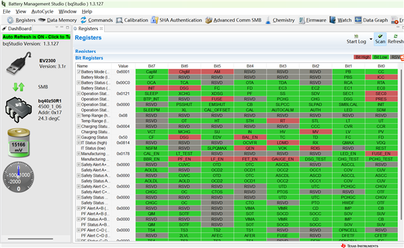Click the current gauge dial
Viewport: 404px width, 248px height.
(x=18, y=177)
